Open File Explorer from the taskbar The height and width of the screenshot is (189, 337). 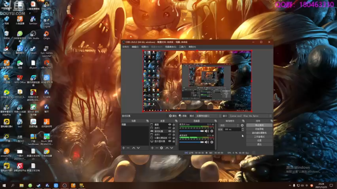pos(21,186)
